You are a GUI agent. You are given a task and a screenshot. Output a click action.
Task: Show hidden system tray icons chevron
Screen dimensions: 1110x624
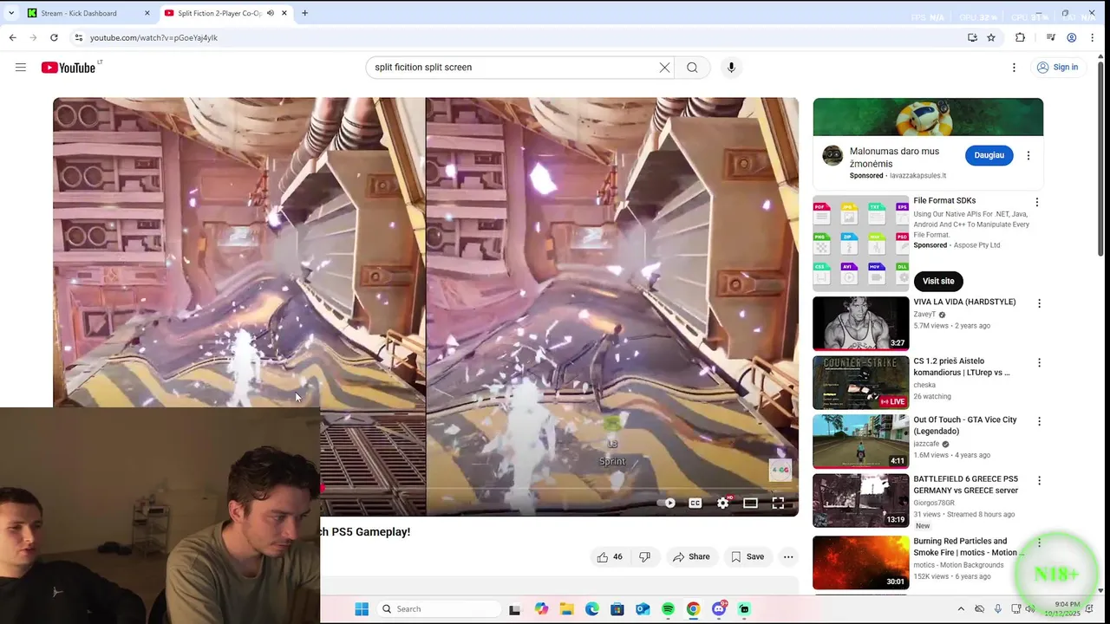click(x=961, y=609)
